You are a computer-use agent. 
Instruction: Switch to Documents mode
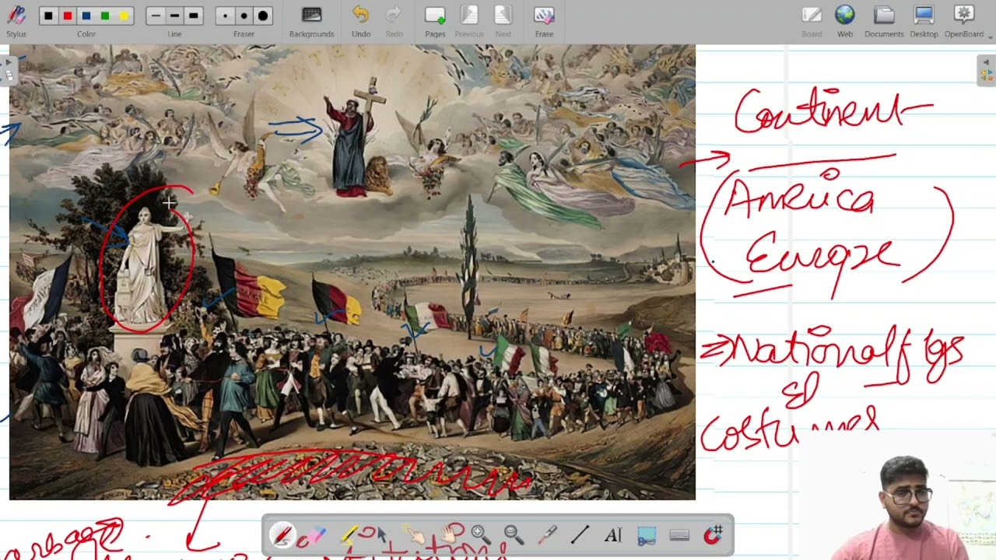point(883,20)
